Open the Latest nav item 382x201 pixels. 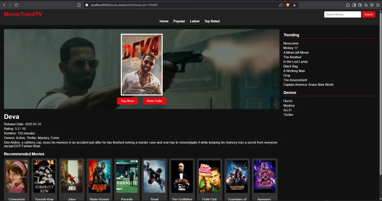click(x=195, y=21)
